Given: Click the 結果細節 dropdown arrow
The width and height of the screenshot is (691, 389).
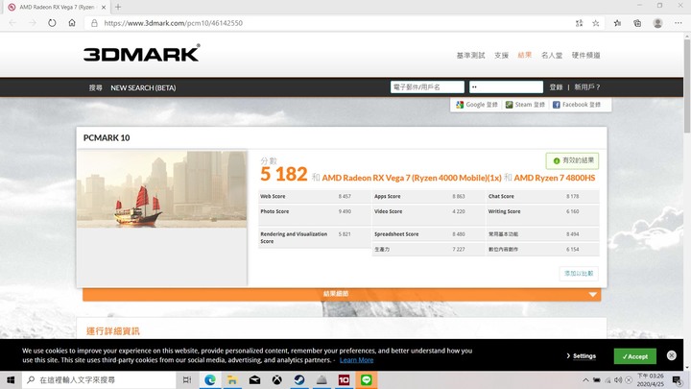Looking at the screenshot, I should (x=593, y=294).
